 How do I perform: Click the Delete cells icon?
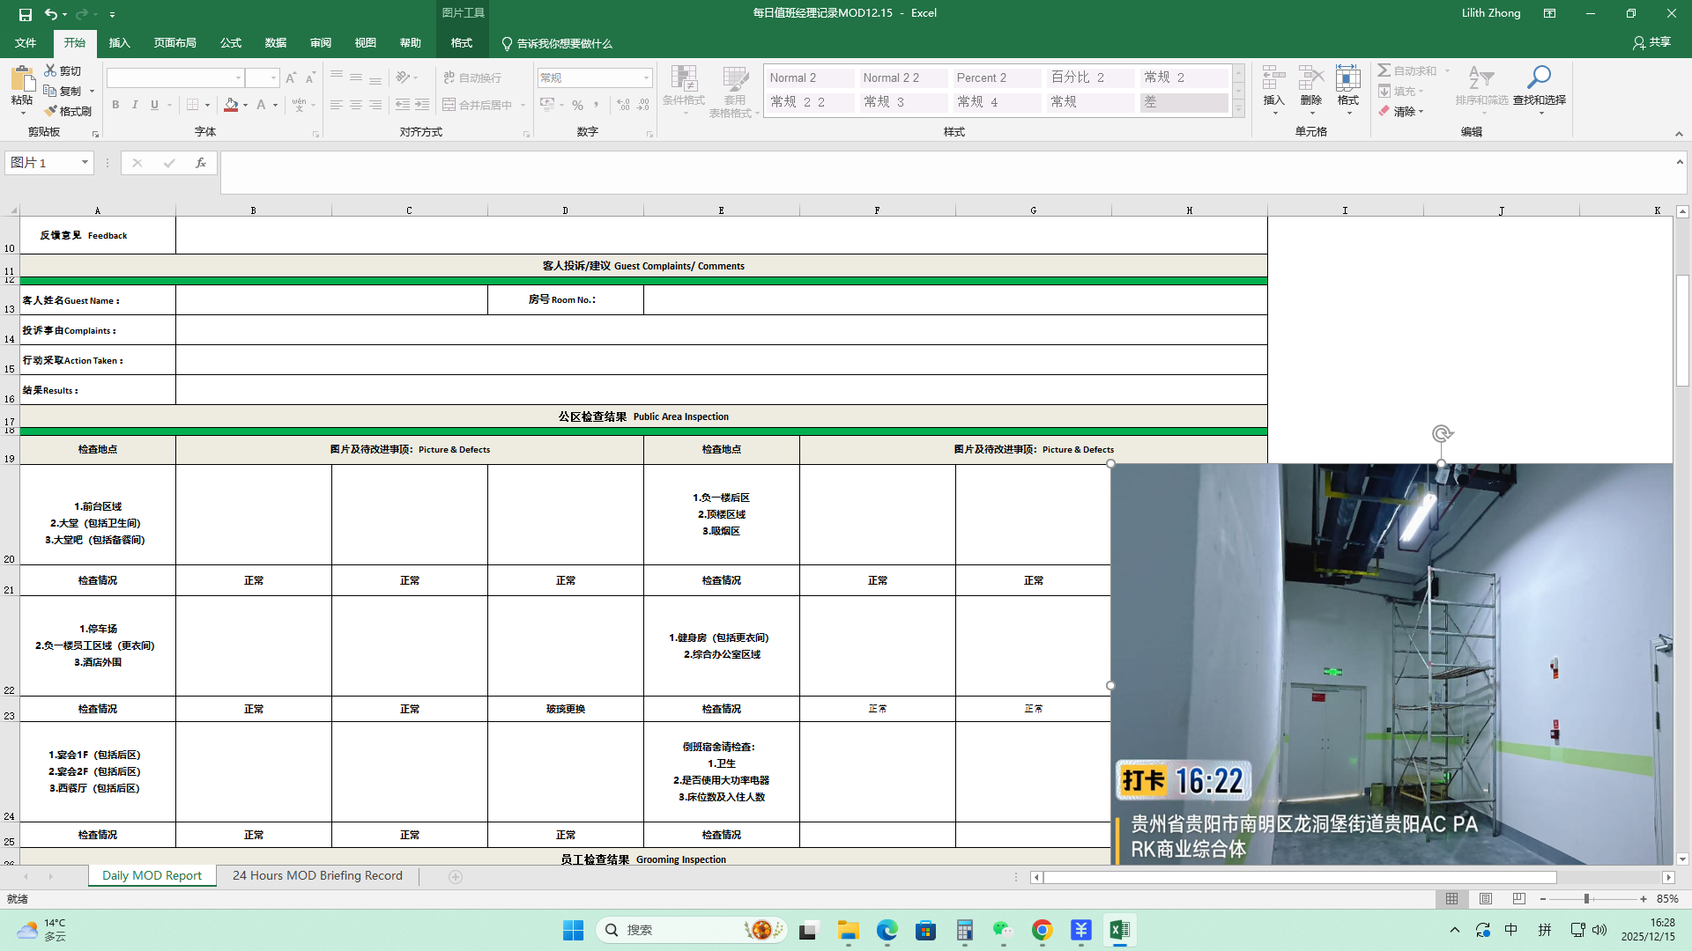(x=1310, y=78)
